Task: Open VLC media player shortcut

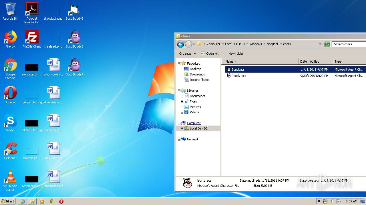Action: click(10, 181)
